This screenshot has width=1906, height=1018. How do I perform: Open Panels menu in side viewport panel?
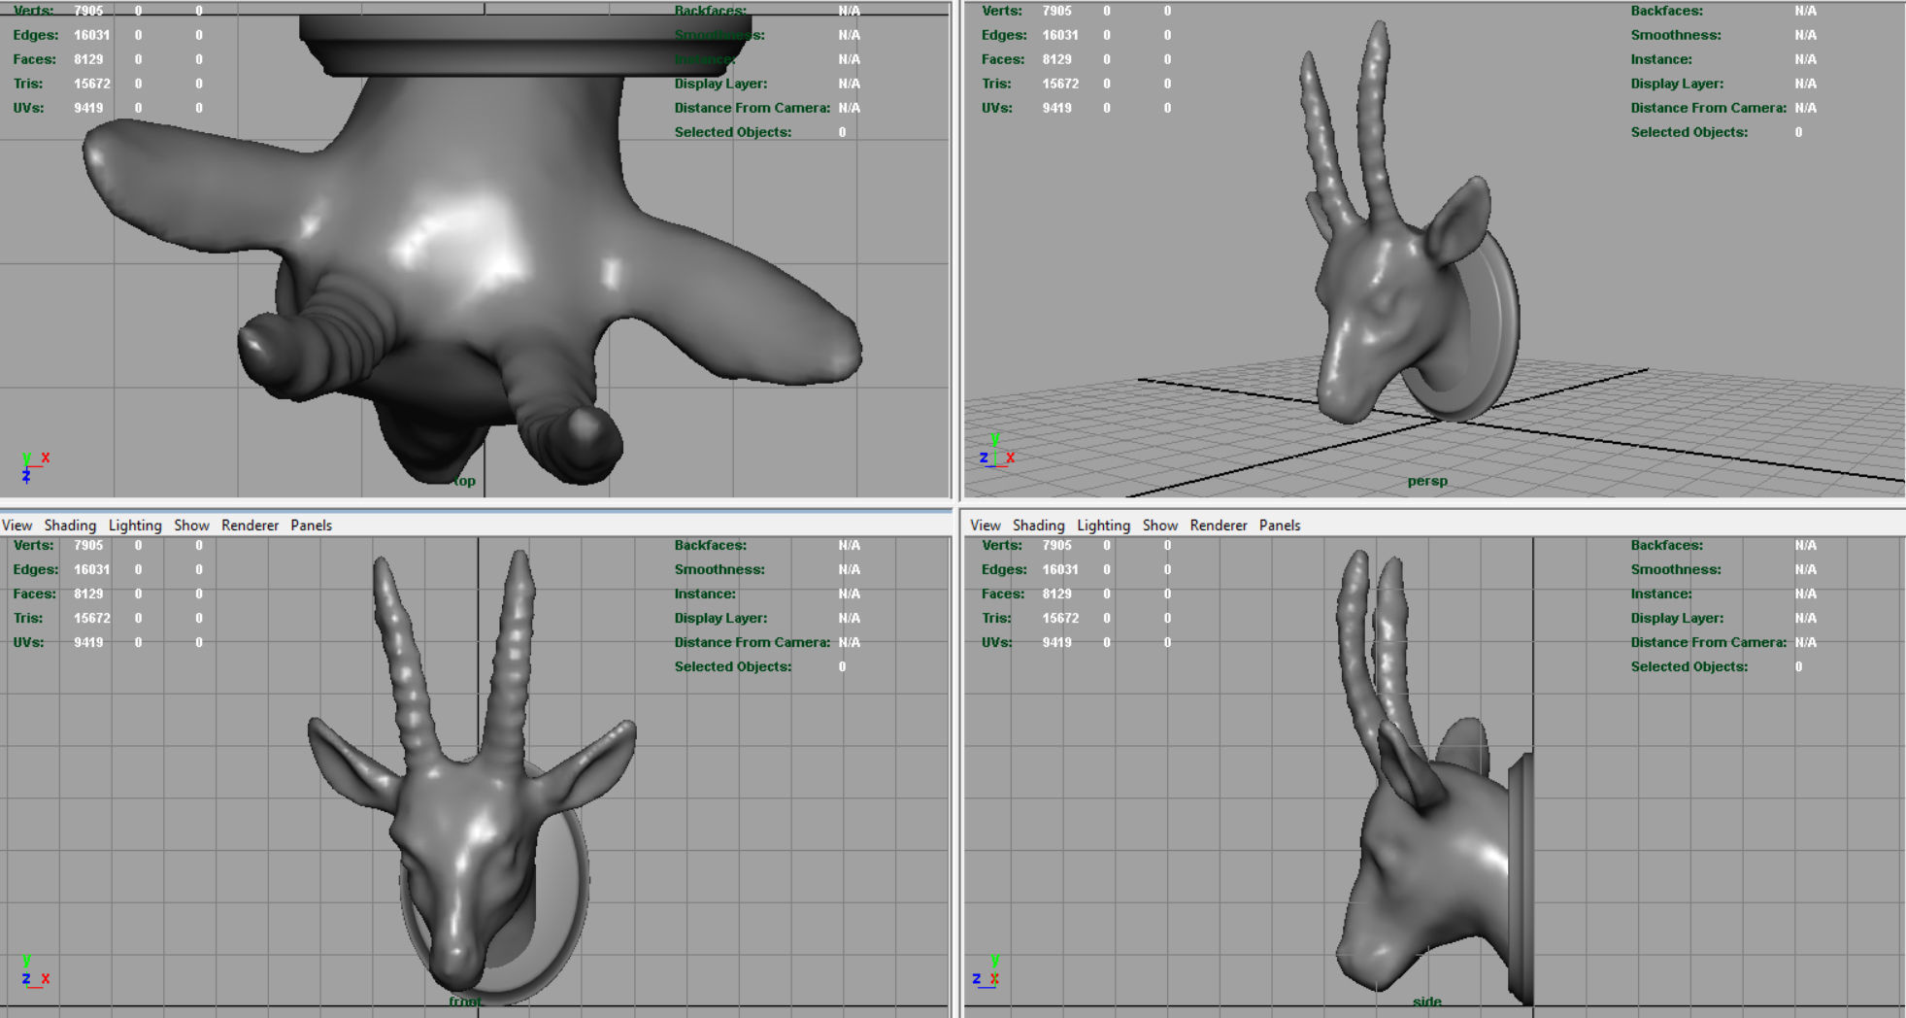[1279, 526]
